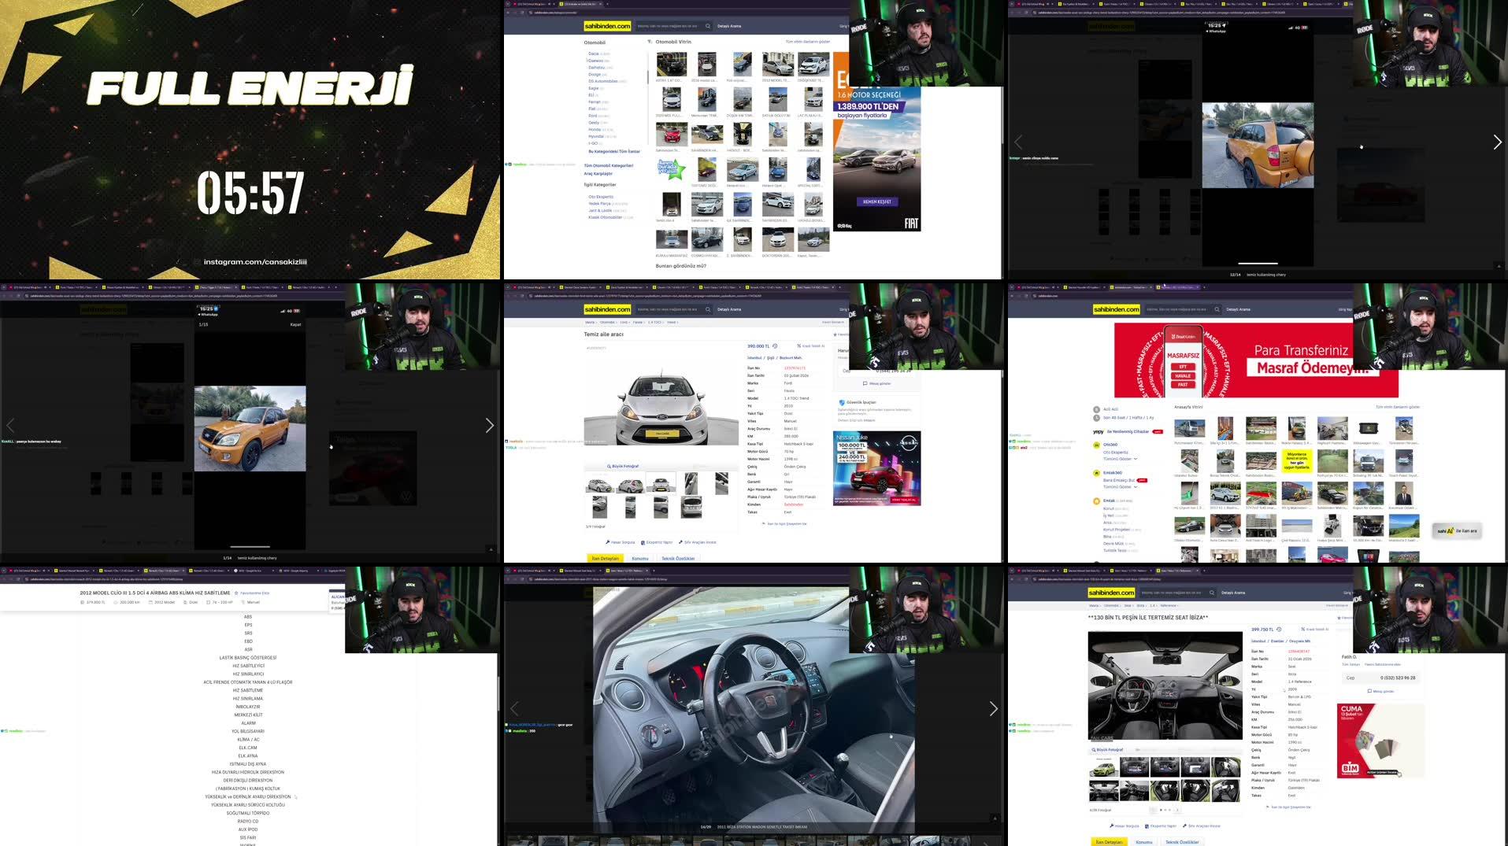The height and width of the screenshot is (846, 1508).
Task: Toggle the favorite star on the Temiz aile aracı listing
Action: (x=835, y=334)
